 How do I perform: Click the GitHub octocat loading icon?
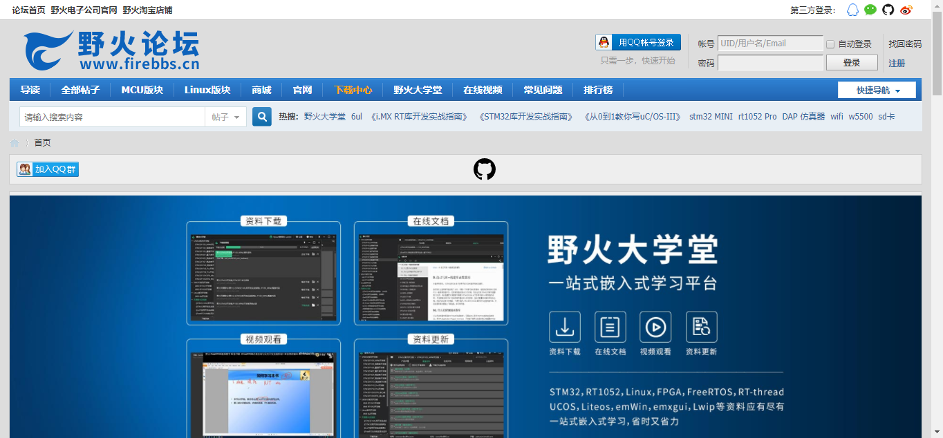(485, 168)
